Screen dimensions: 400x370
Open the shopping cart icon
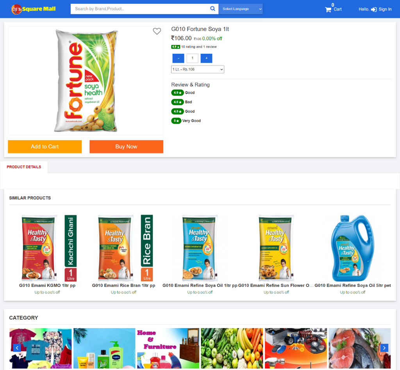328,10
